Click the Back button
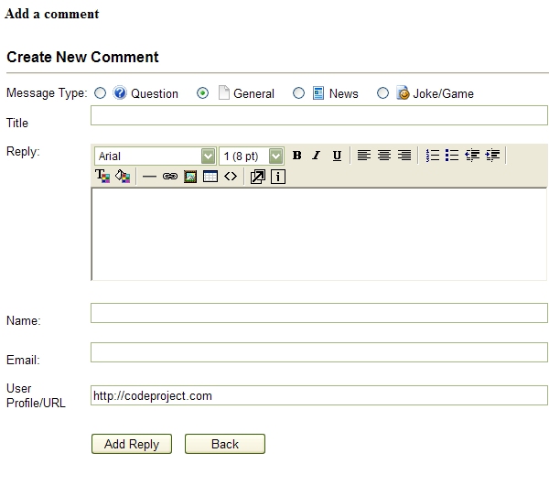 click(x=225, y=444)
